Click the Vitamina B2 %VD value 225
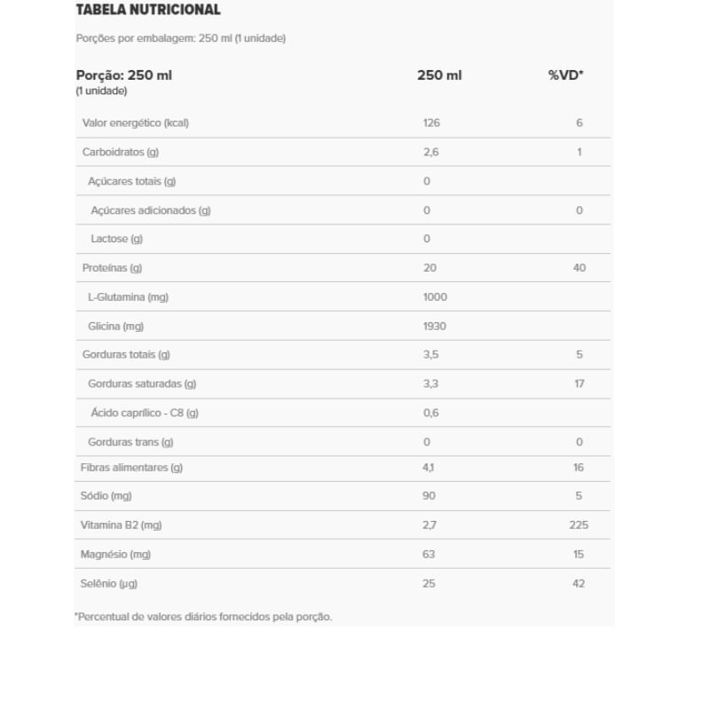 click(x=579, y=525)
